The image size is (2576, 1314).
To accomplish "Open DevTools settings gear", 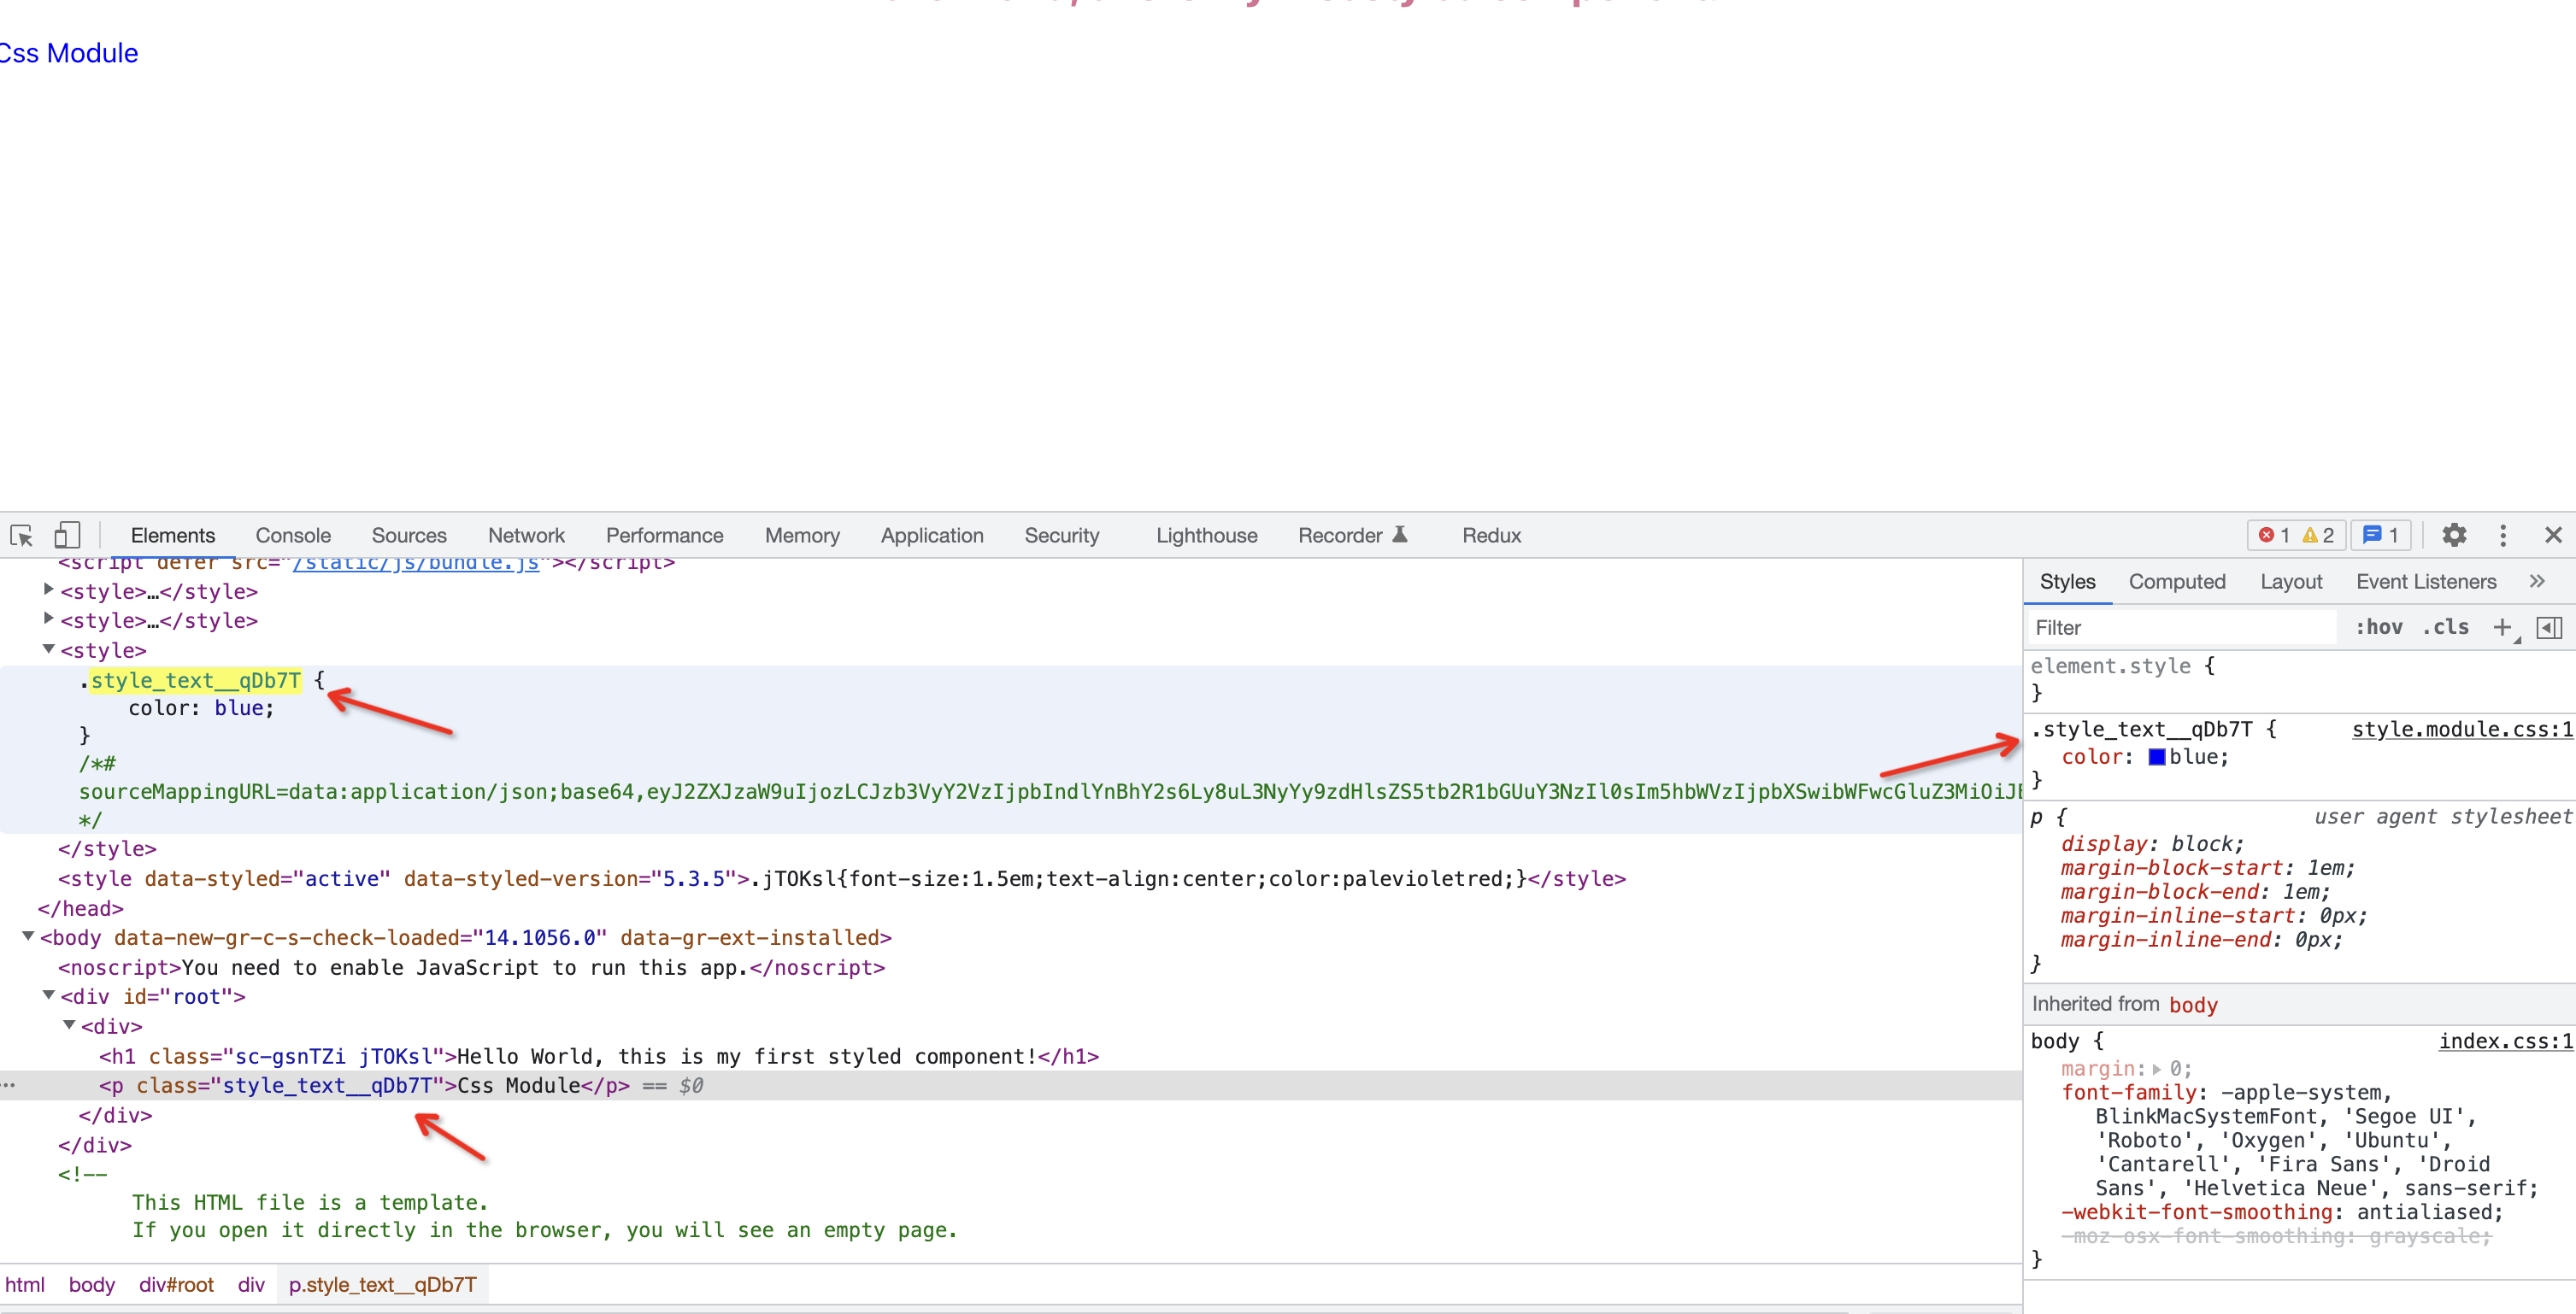I will [x=2454, y=536].
